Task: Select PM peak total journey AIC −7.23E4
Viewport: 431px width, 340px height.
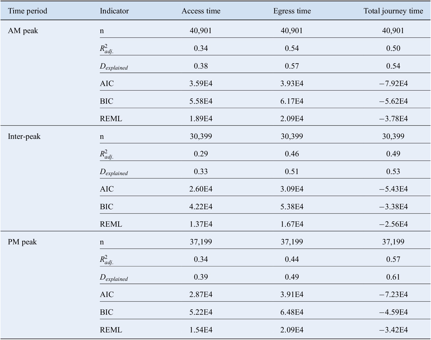Action: (393, 294)
